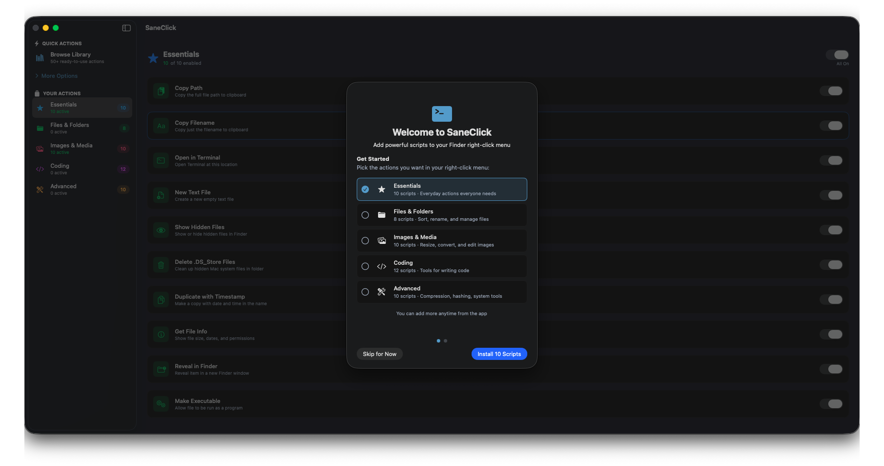Click Skip for Now button

pos(380,354)
